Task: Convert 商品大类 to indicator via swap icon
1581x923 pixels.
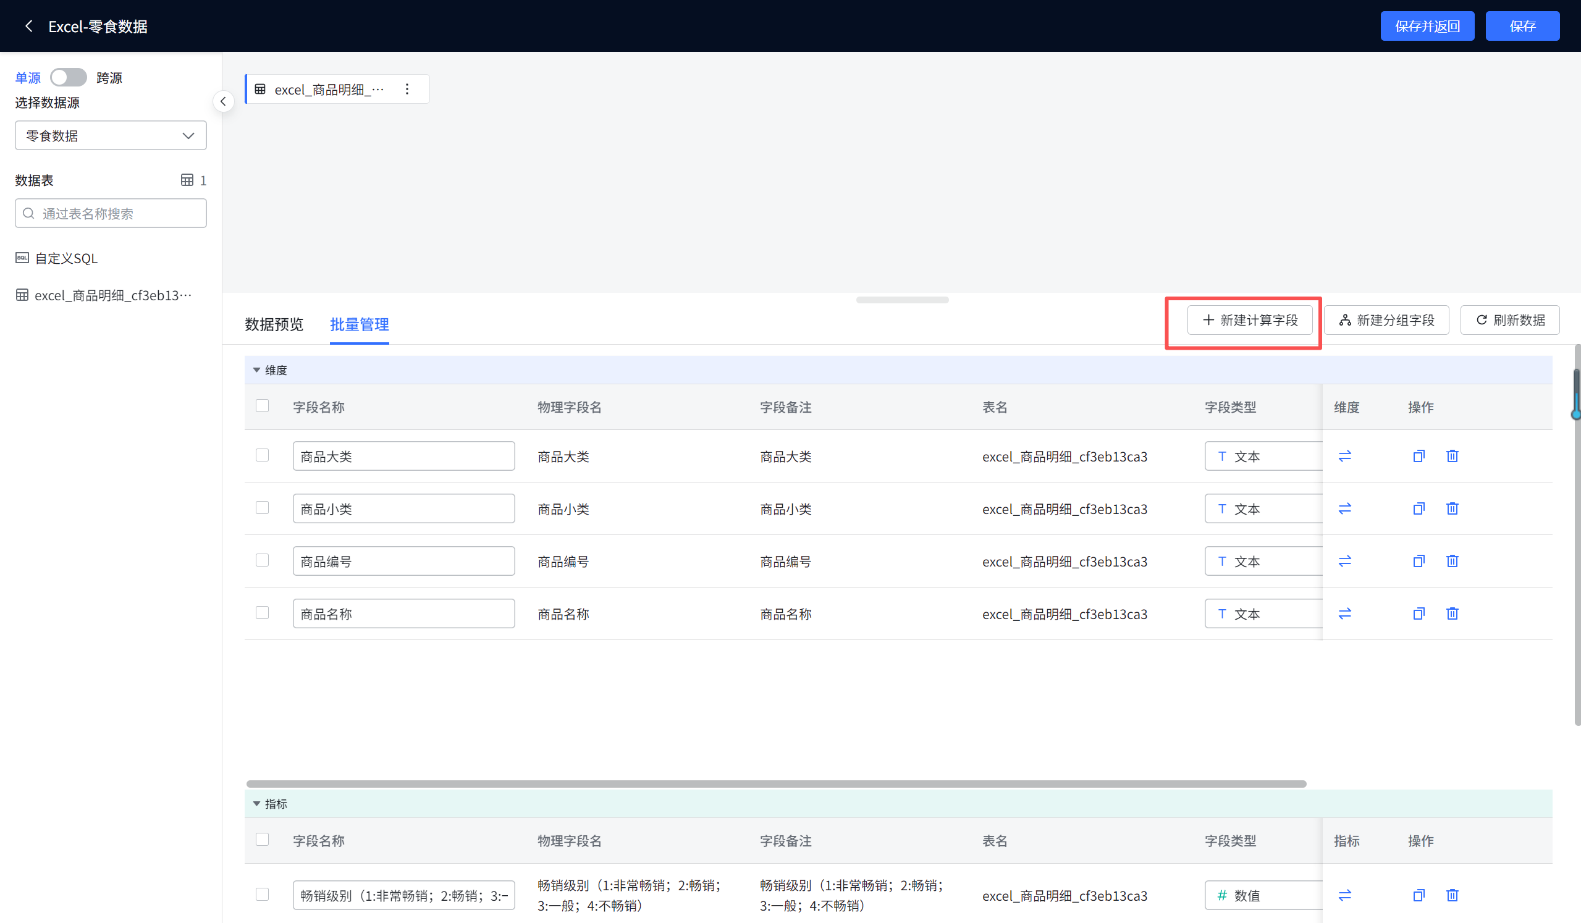Action: pyautogui.click(x=1344, y=456)
